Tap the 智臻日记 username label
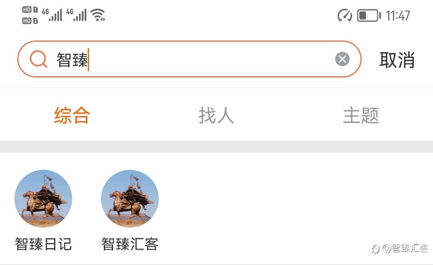Viewport: 433px width, 265px height. point(43,244)
